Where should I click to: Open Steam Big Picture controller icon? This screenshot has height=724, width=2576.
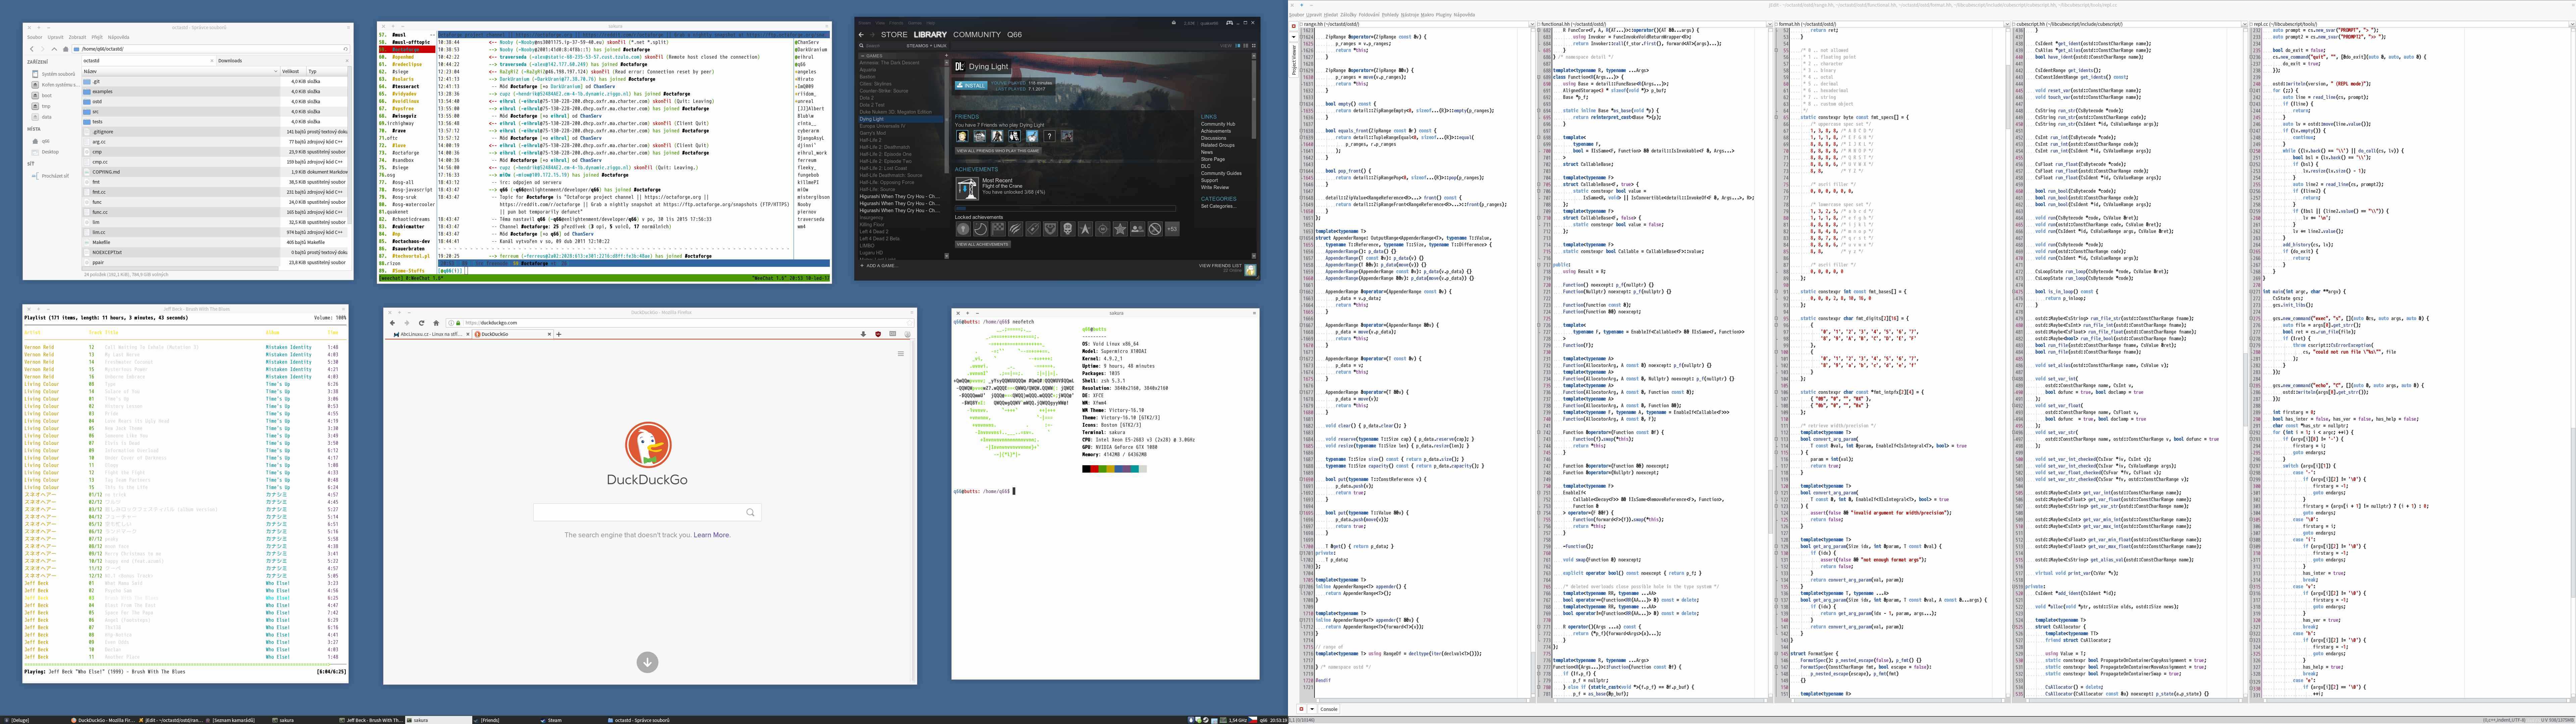(x=1230, y=23)
